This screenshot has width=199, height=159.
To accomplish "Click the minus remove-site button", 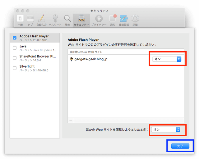I will pos(71,120).
